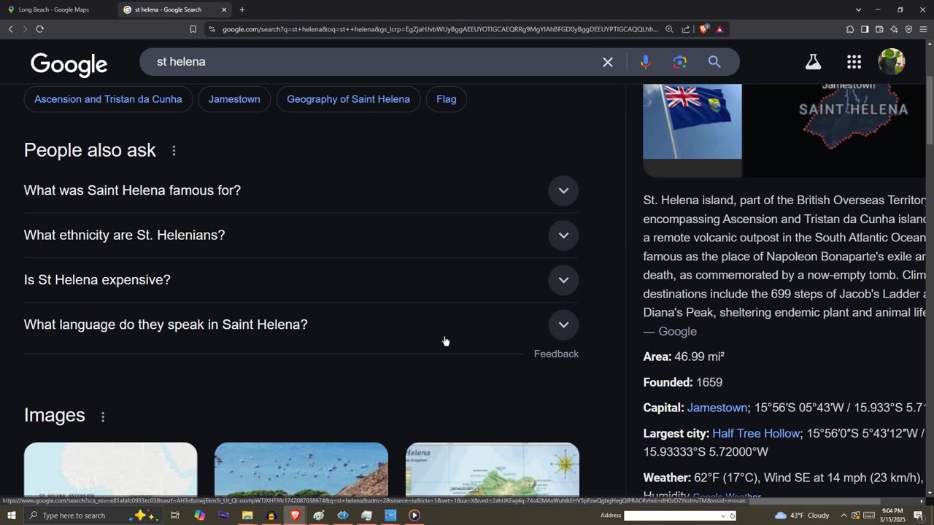Open the Saint Helena flag image
The width and height of the screenshot is (934, 525).
[x=692, y=121]
